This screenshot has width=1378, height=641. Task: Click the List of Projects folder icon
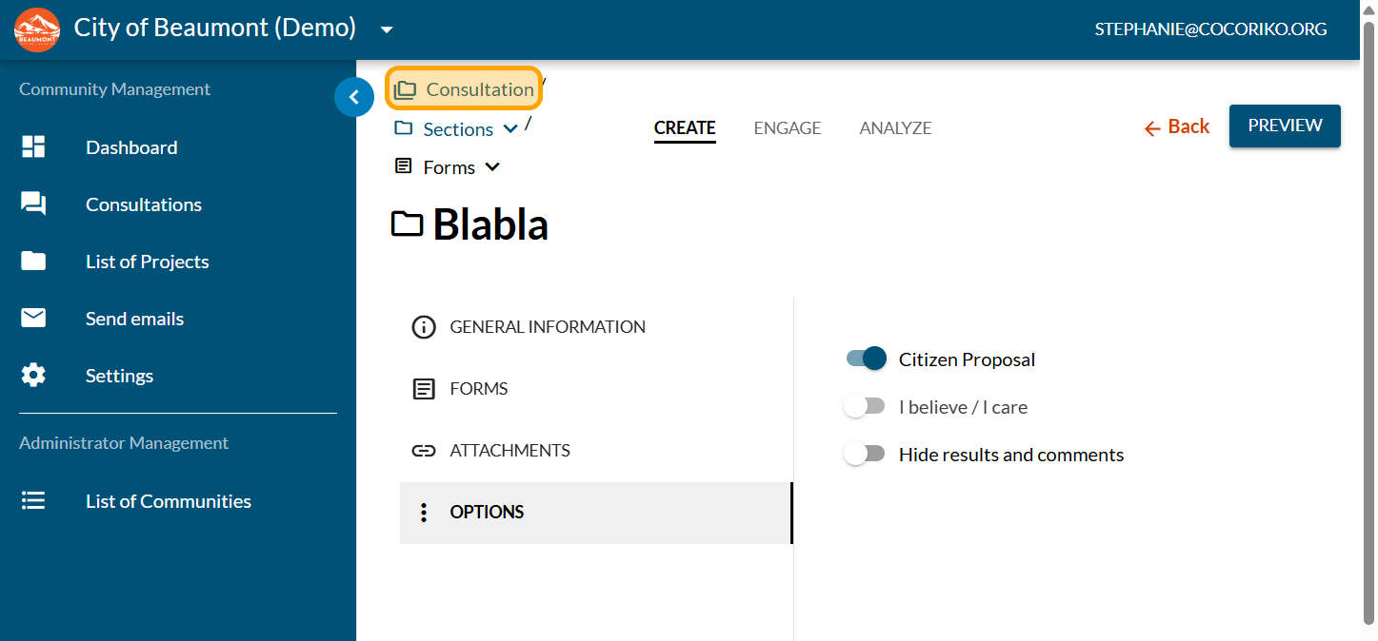[x=33, y=262]
